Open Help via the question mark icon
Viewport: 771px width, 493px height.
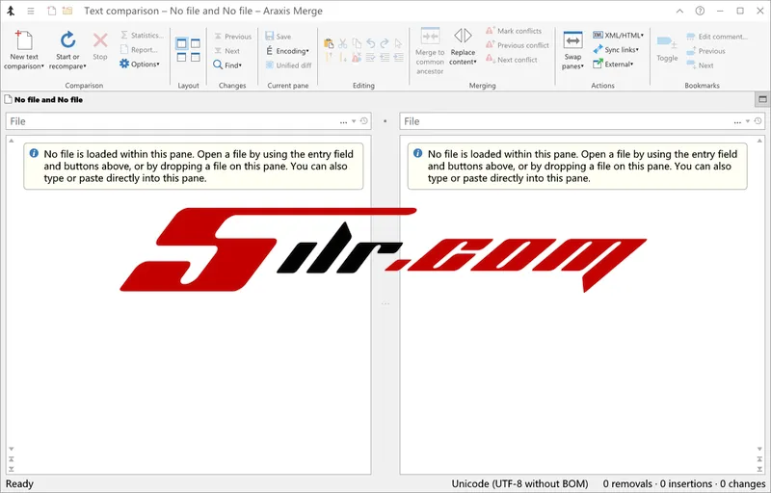(x=700, y=11)
